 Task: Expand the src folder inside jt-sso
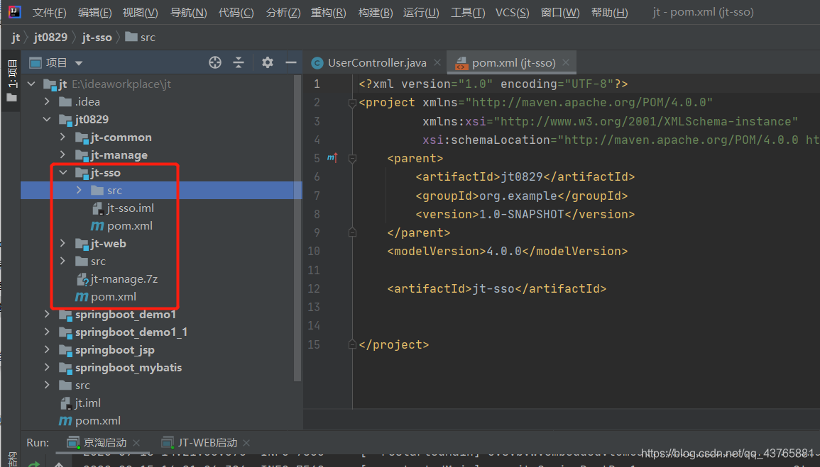click(79, 191)
